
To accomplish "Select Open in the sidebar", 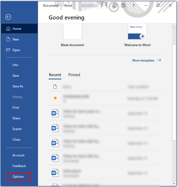I will click(19, 50).
